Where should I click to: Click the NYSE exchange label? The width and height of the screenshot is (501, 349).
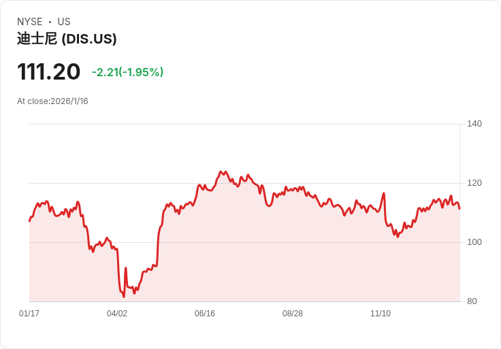pyautogui.click(x=30, y=22)
